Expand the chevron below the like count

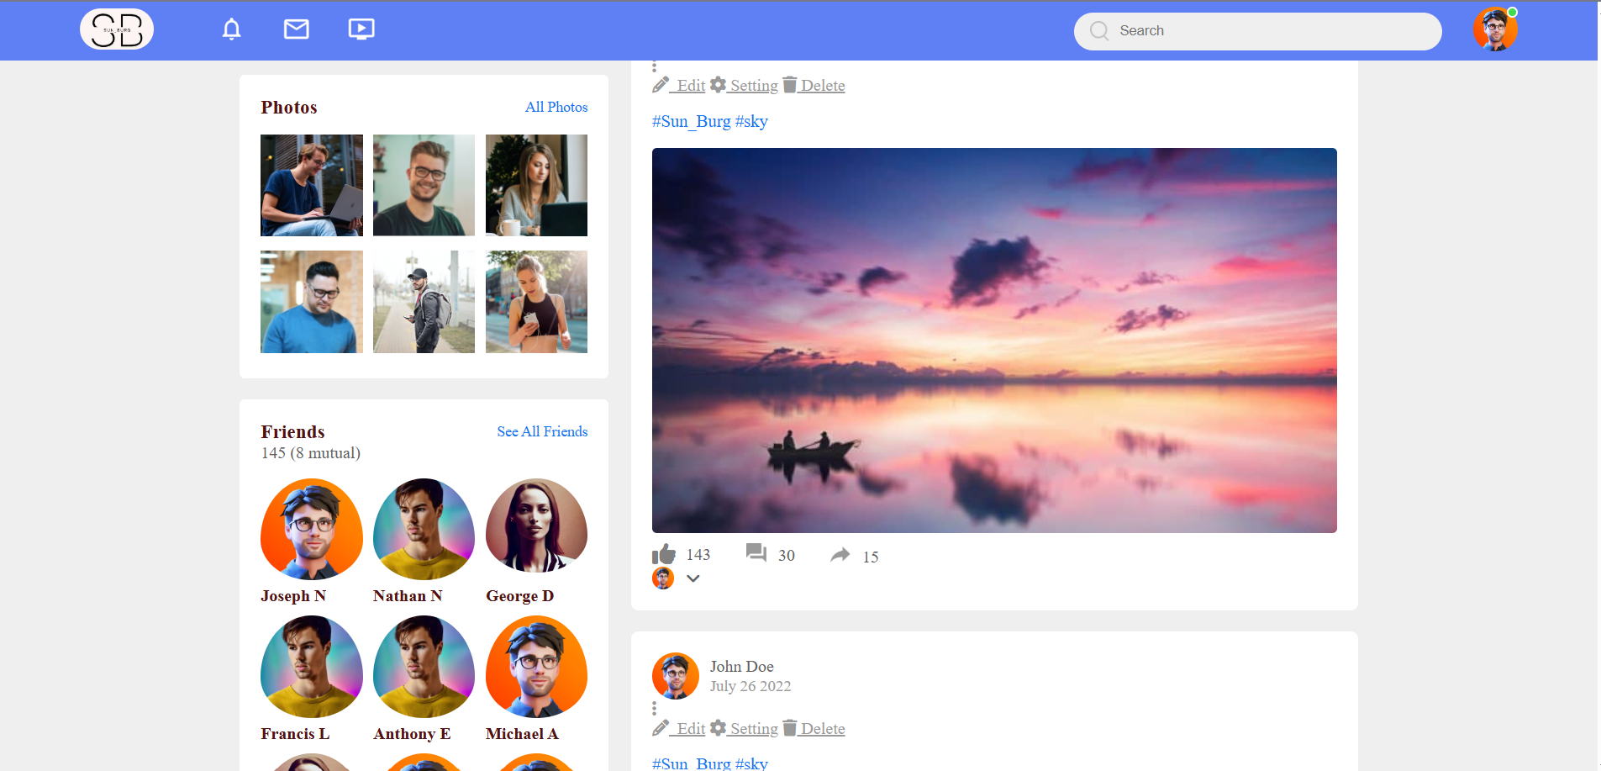[693, 578]
